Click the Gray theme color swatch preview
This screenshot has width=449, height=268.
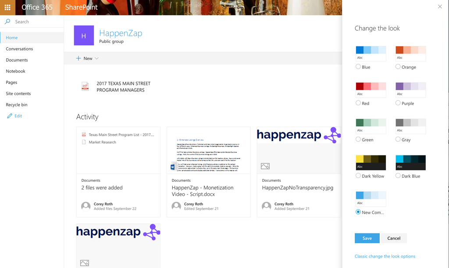pyautogui.click(x=410, y=127)
